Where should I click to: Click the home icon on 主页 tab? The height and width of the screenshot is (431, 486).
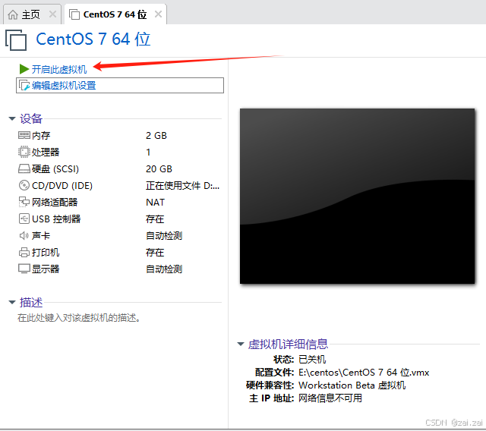point(13,14)
